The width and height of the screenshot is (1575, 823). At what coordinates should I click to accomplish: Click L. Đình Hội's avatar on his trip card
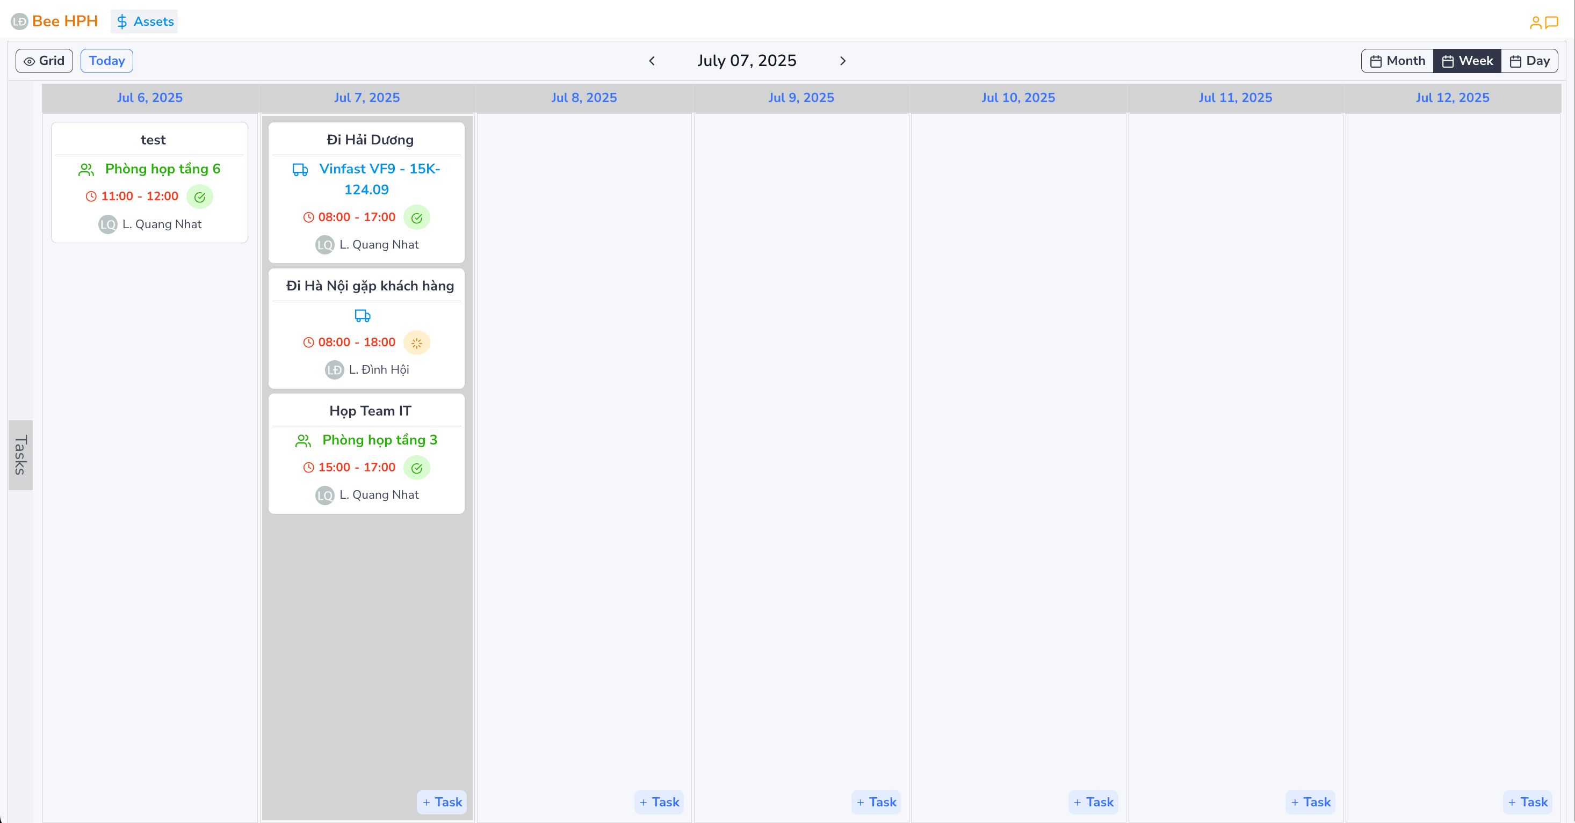pyautogui.click(x=334, y=370)
